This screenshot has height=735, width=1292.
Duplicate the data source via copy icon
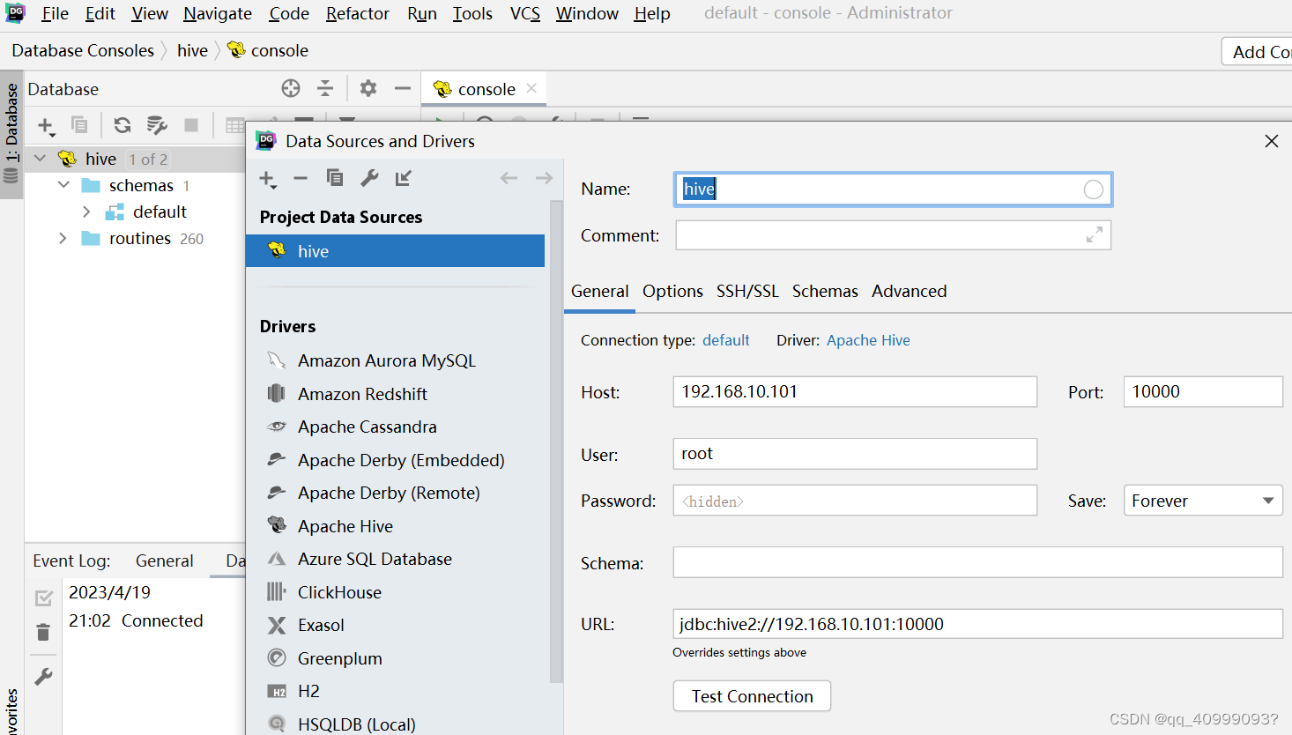pyautogui.click(x=335, y=178)
